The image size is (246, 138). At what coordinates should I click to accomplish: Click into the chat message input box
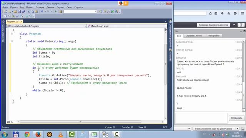click(x=201, y=118)
